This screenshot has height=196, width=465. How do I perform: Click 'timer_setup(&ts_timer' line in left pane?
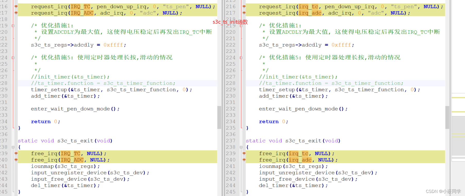tap(111, 90)
